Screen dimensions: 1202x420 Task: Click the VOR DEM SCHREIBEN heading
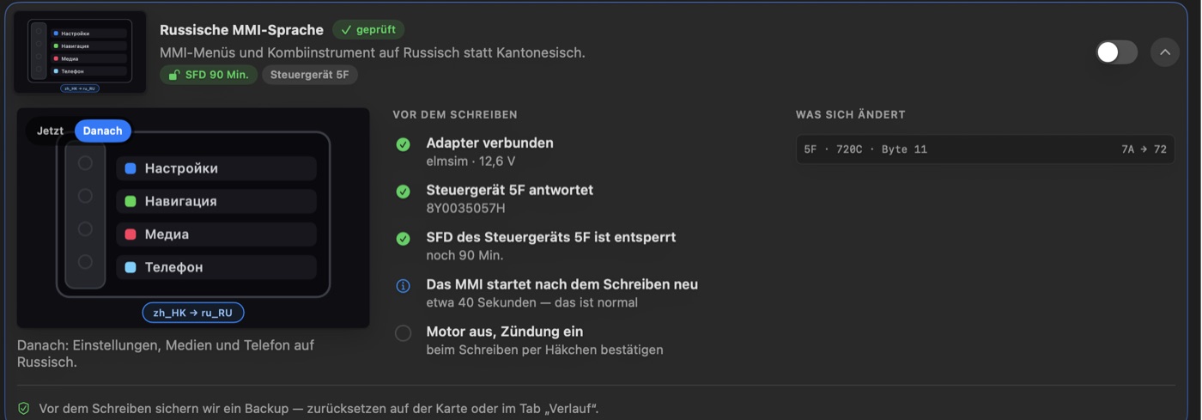tap(455, 114)
